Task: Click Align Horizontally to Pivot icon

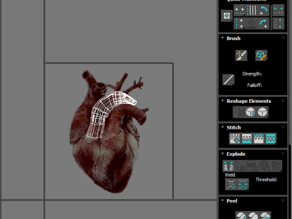Action: 240,10
